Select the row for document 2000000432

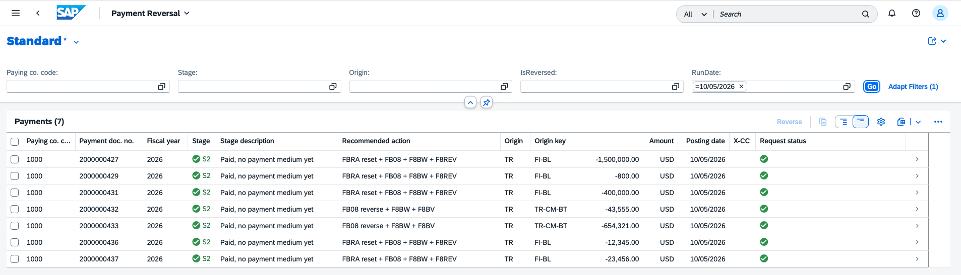click(x=15, y=209)
